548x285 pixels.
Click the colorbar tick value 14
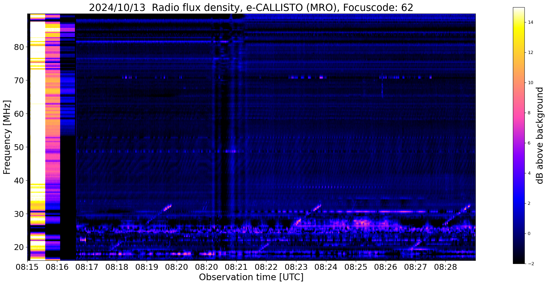coord(530,22)
